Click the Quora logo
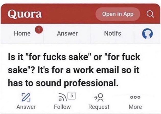Screen dimensions: 161x114 coord(25,14)
